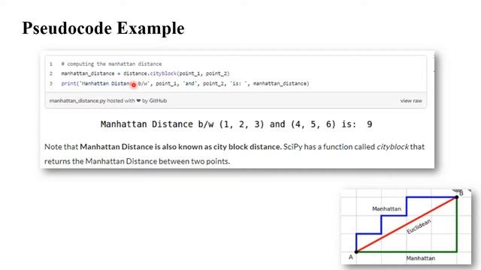This screenshot has height=270, width=481.
Task: Click code line number 2
Action: 51,73
